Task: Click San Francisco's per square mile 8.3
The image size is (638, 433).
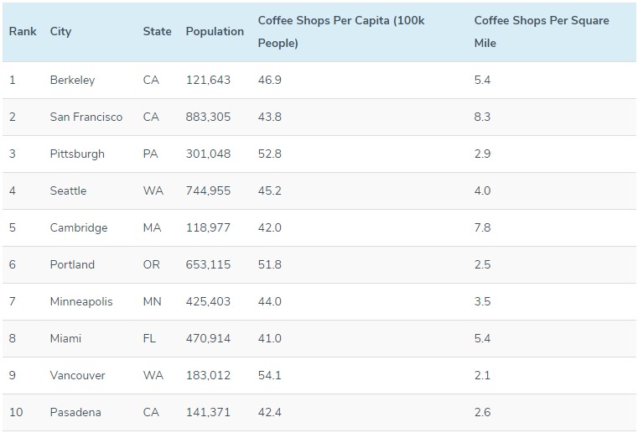Action: coord(482,117)
